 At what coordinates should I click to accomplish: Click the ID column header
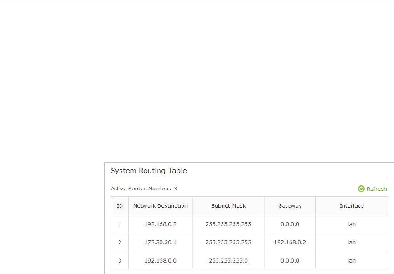coord(120,206)
